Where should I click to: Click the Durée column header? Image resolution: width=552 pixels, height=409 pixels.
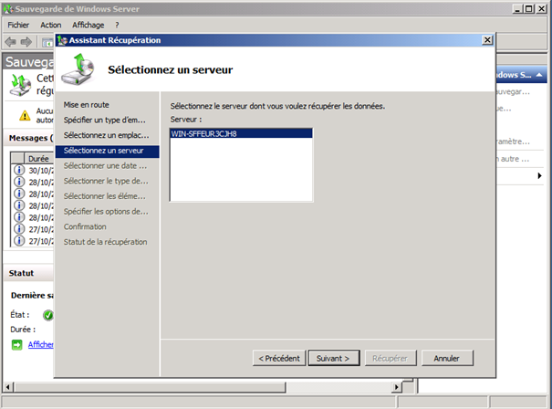coord(38,159)
